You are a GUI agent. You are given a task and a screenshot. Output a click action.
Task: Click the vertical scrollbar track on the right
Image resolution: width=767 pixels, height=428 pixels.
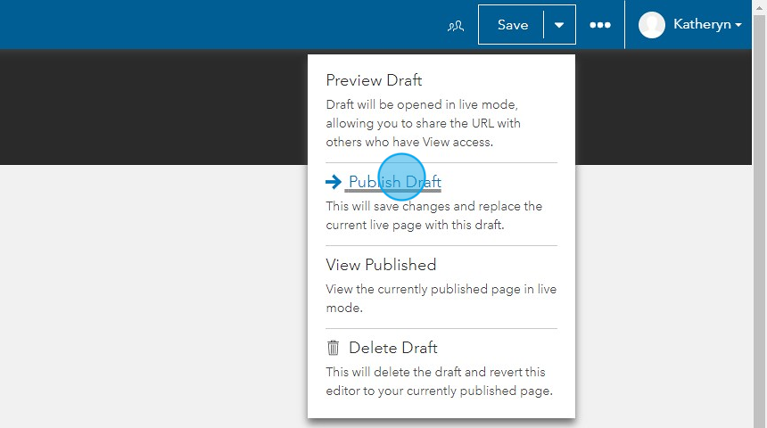point(760,220)
